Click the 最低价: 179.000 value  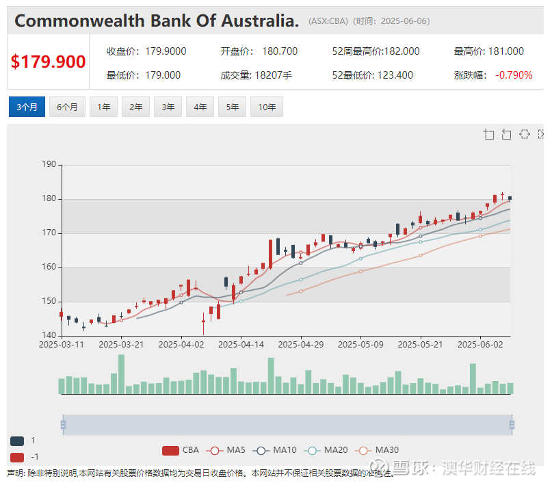pos(144,75)
